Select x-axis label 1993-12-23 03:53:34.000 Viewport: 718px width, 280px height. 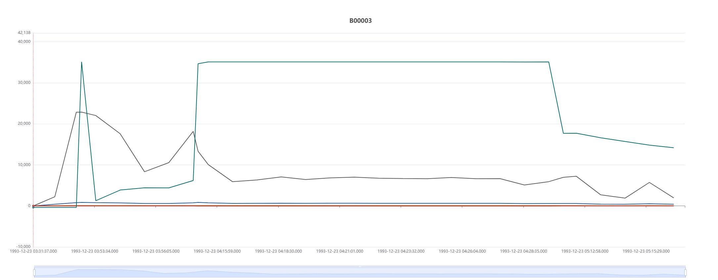pos(95,251)
